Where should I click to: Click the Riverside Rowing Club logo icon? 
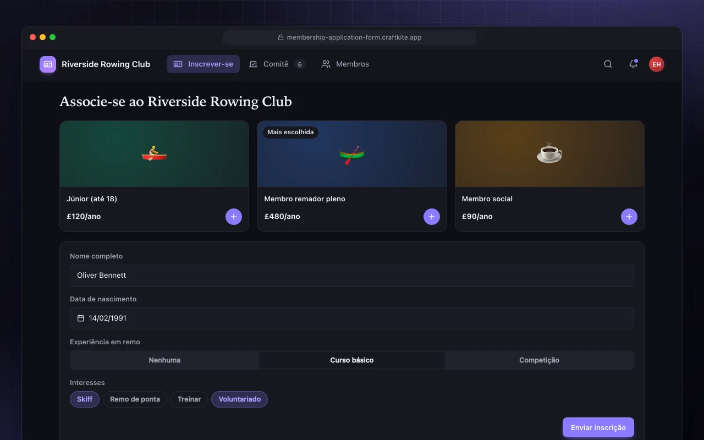tap(48, 64)
